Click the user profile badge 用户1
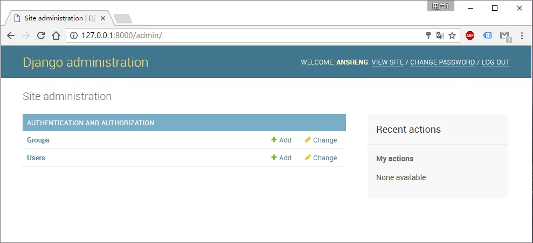The height and width of the screenshot is (243, 533). click(440, 6)
